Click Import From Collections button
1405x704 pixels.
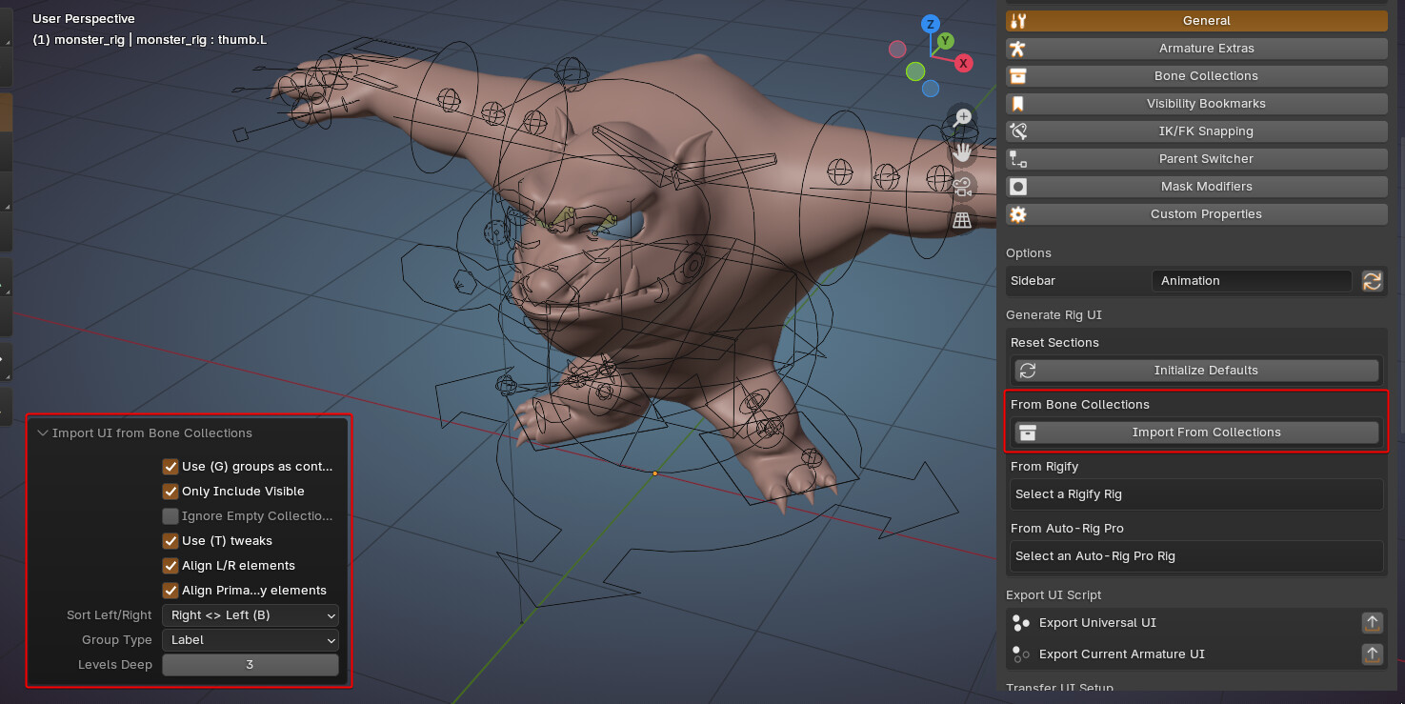pyautogui.click(x=1196, y=432)
